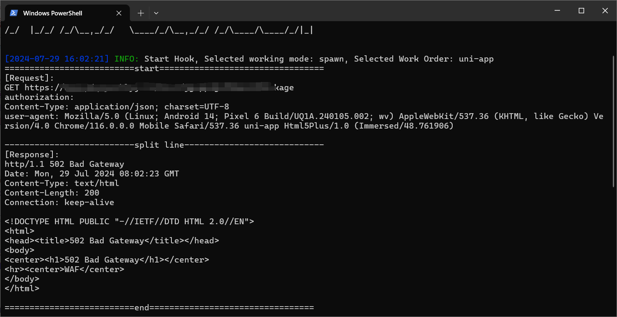
Task: Click the PowerShell icon in the tab
Action: tap(14, 13)
